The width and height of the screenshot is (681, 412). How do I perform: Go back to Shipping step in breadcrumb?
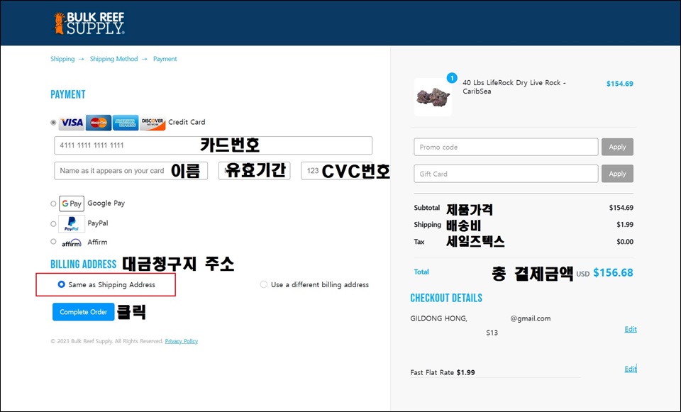click(62, 59)
